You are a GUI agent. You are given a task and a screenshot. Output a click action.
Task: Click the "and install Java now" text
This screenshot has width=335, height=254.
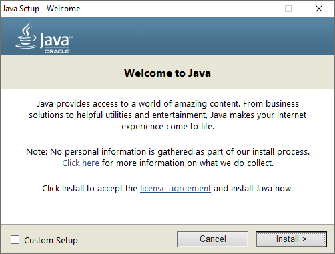click(x=253, y=189)
